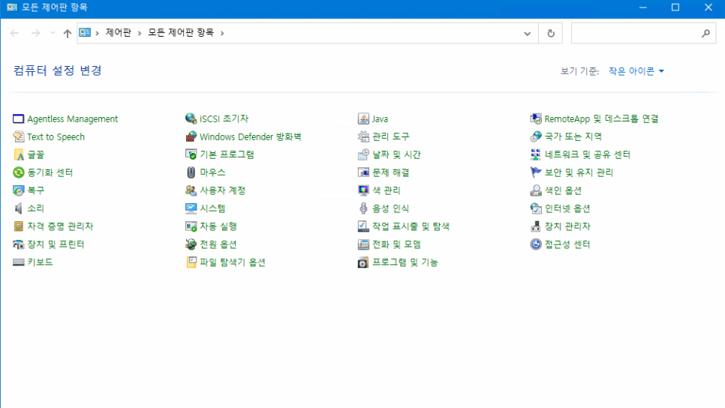This screenshot has width=725, height=408.
Task: Open the 프로그램 및 기능 link text
Action: click(405, 262)
